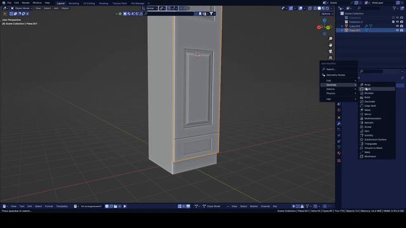Expand the Cube.003 outliner row
Viewport: 406px width, 228px height.
342,26
